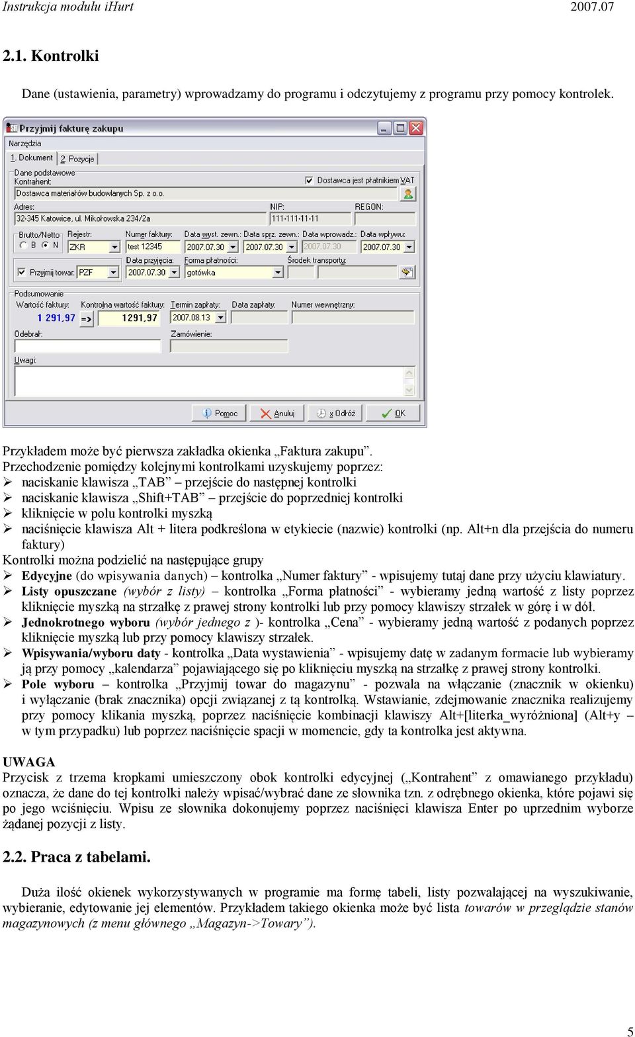Screen dimensions: 635x1037
Task: Click the Odłóż button
Action: pos(335,413)
